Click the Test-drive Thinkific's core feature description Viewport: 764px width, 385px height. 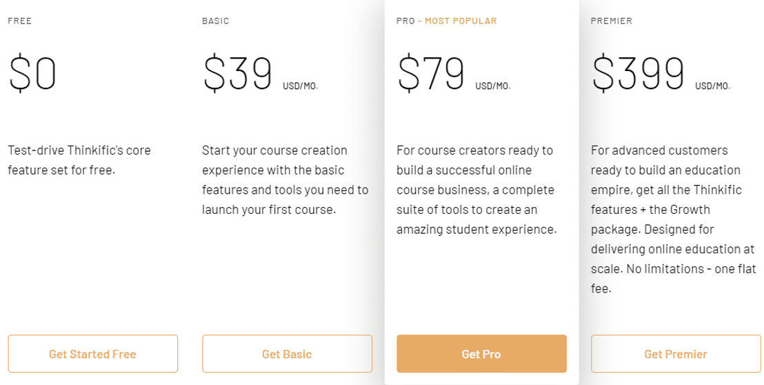(79, 160)
